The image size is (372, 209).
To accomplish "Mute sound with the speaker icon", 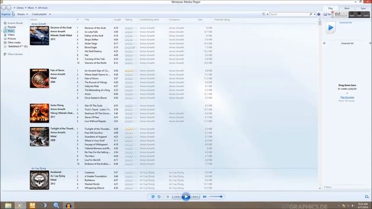I will pos(205,197).
